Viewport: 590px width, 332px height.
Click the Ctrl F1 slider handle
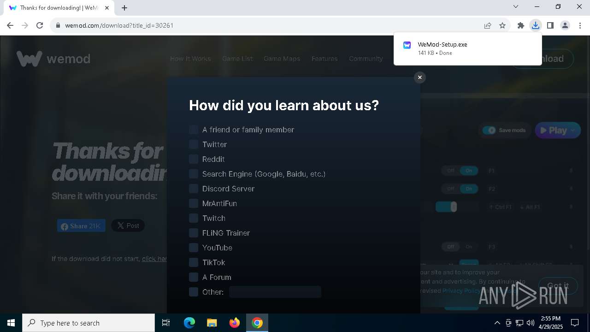tap(454, 207)
